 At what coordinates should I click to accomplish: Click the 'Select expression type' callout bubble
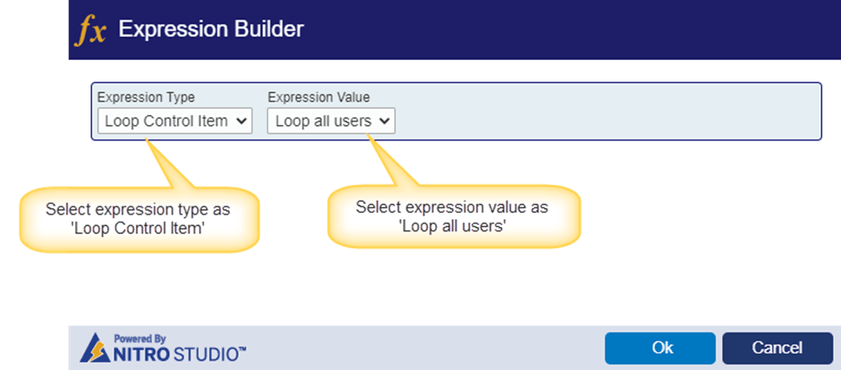(139, 219)
